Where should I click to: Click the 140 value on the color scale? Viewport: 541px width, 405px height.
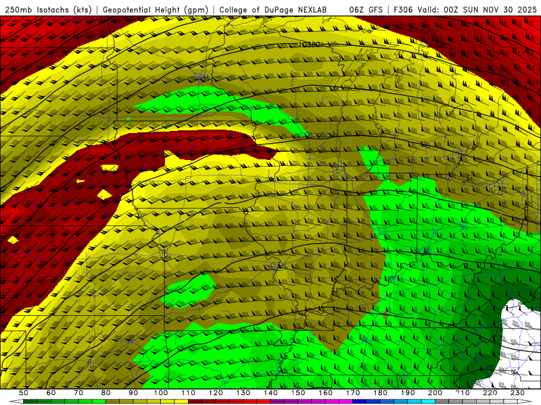[x=270, y=393]
